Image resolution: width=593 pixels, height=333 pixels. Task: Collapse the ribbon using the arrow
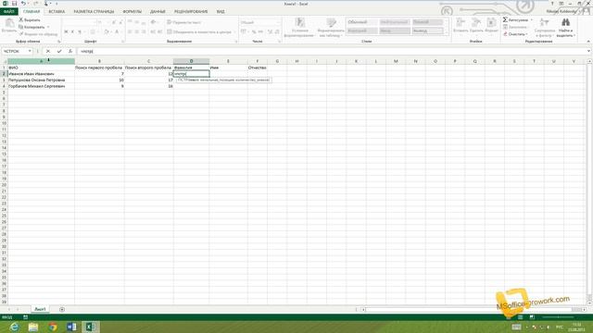588,41
